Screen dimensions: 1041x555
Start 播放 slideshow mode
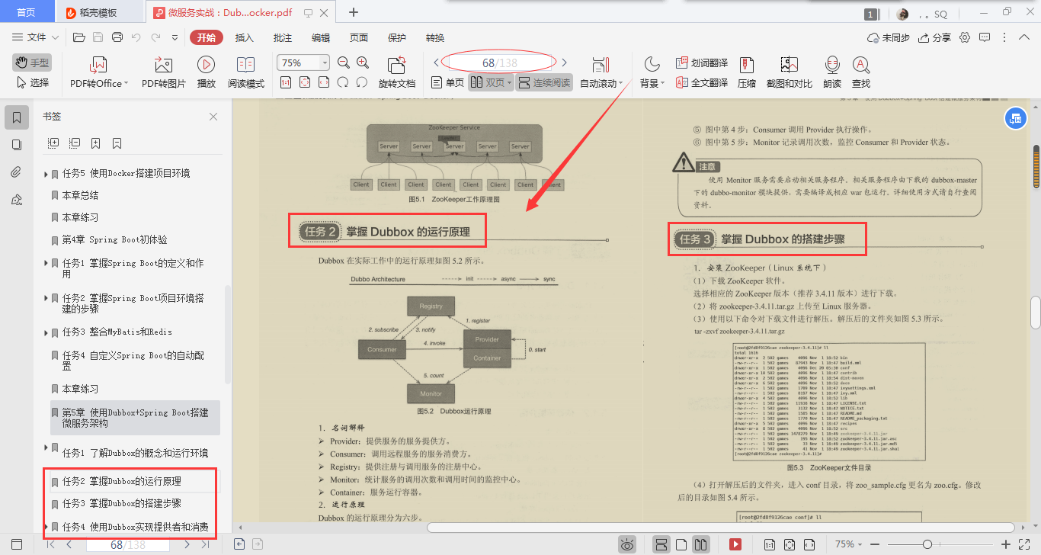tap(206, 73)
